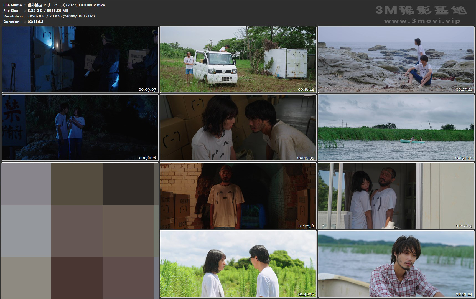476x299 pixels.
Task: Click the 00:54:42 timestamp label
Action: 464,158
